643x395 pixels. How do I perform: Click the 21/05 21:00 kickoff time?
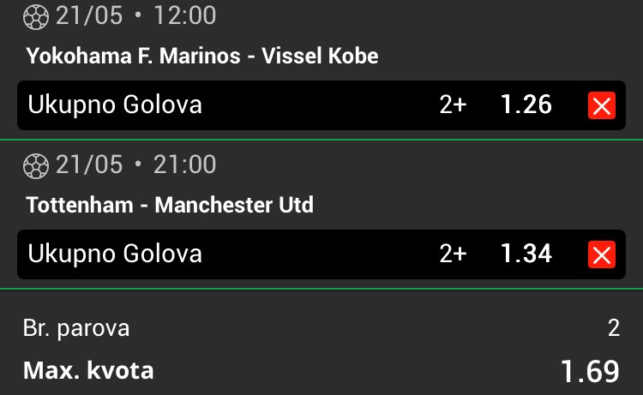[135, 165]
